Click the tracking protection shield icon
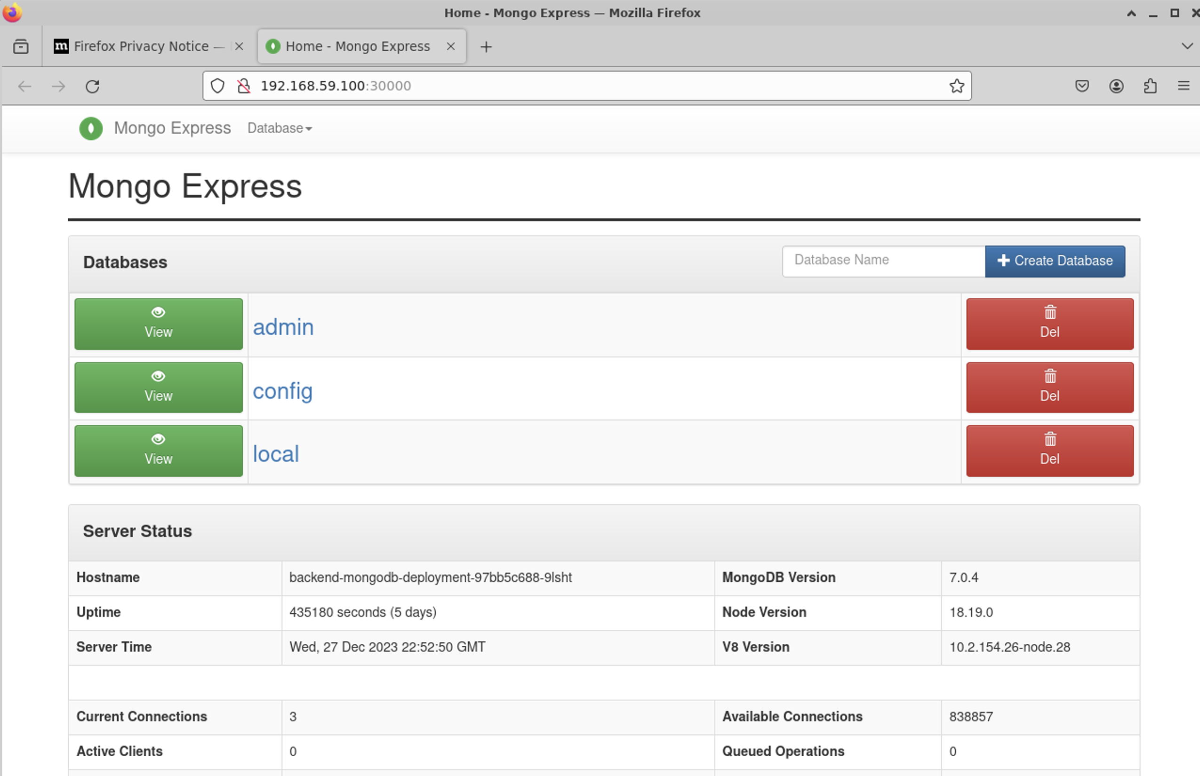 pos(217,86)
